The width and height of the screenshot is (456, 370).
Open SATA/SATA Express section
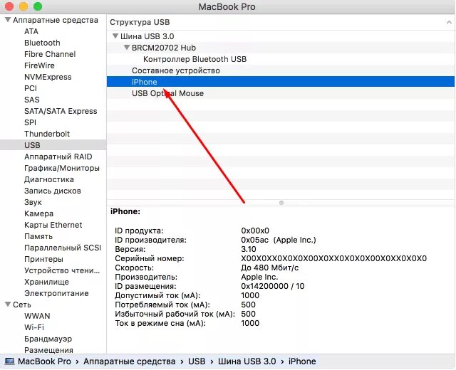pyautogui.click(x=61, y=111)
